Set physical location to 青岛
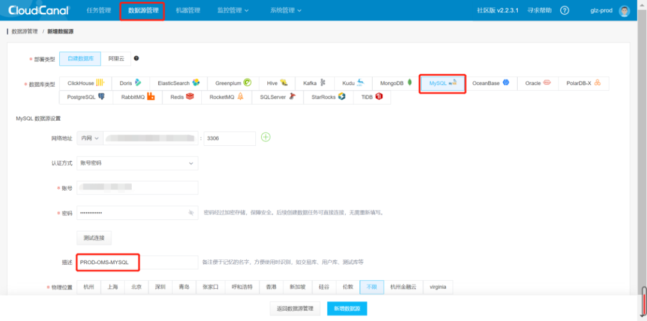The height and width of the screenshot is (321, 647). (184, 288)
